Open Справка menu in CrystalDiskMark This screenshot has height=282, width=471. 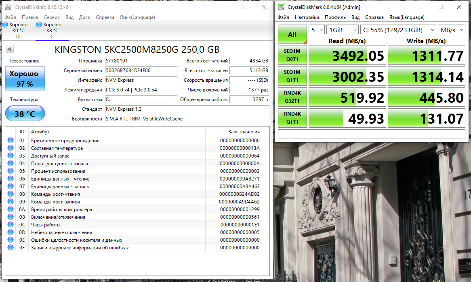click(x=374, y=17)
